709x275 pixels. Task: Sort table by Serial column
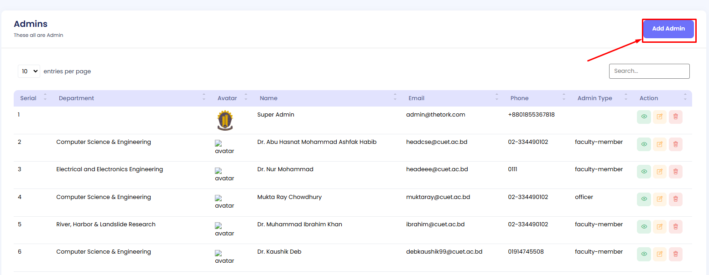click(28, 98)
